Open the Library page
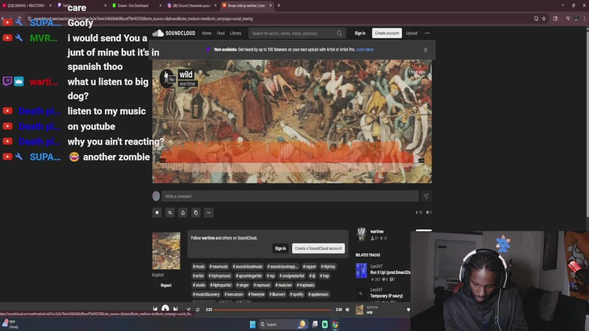 pos(236,33)
